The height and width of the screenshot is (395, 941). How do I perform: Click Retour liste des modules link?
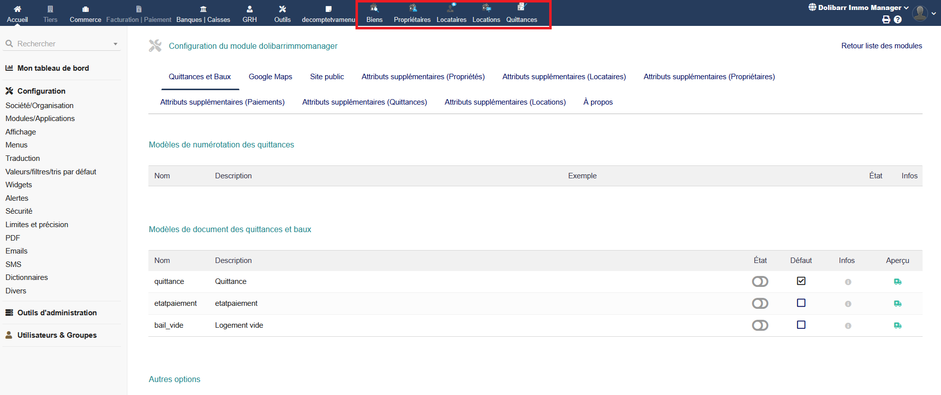(881, 46)
